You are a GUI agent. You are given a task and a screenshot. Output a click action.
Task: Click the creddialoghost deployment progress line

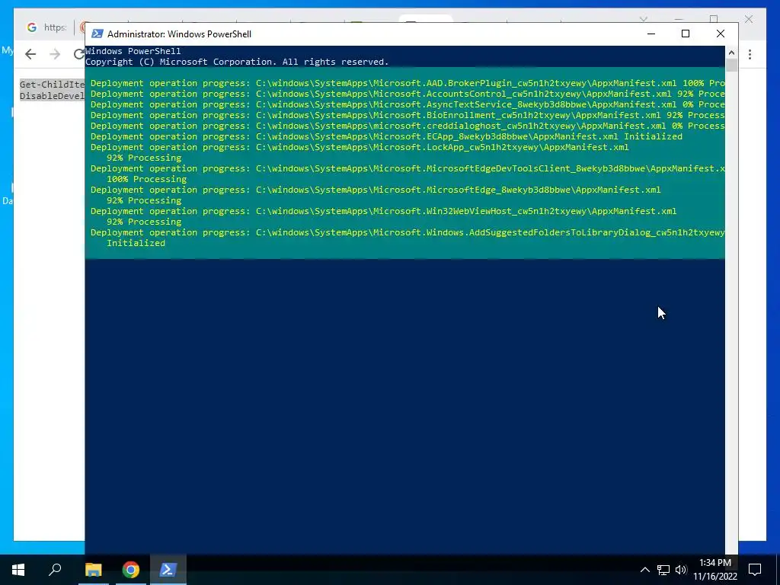[408, 126]
